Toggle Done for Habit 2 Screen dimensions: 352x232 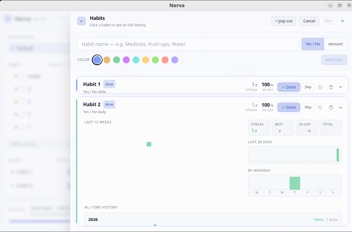coord(289,107)
